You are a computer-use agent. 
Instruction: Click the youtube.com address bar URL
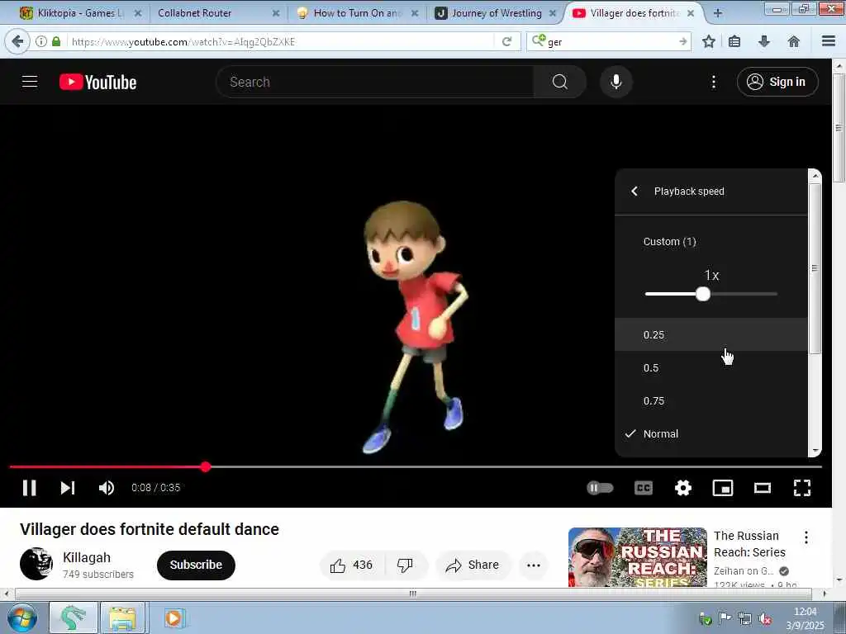pos(183,41)
